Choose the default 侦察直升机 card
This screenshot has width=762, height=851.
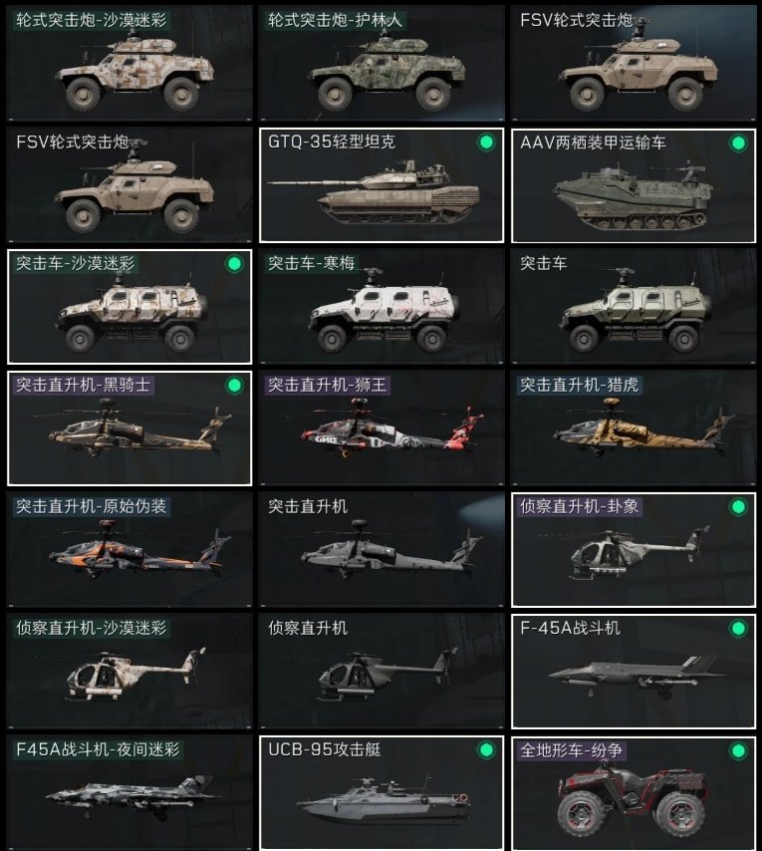381,672
